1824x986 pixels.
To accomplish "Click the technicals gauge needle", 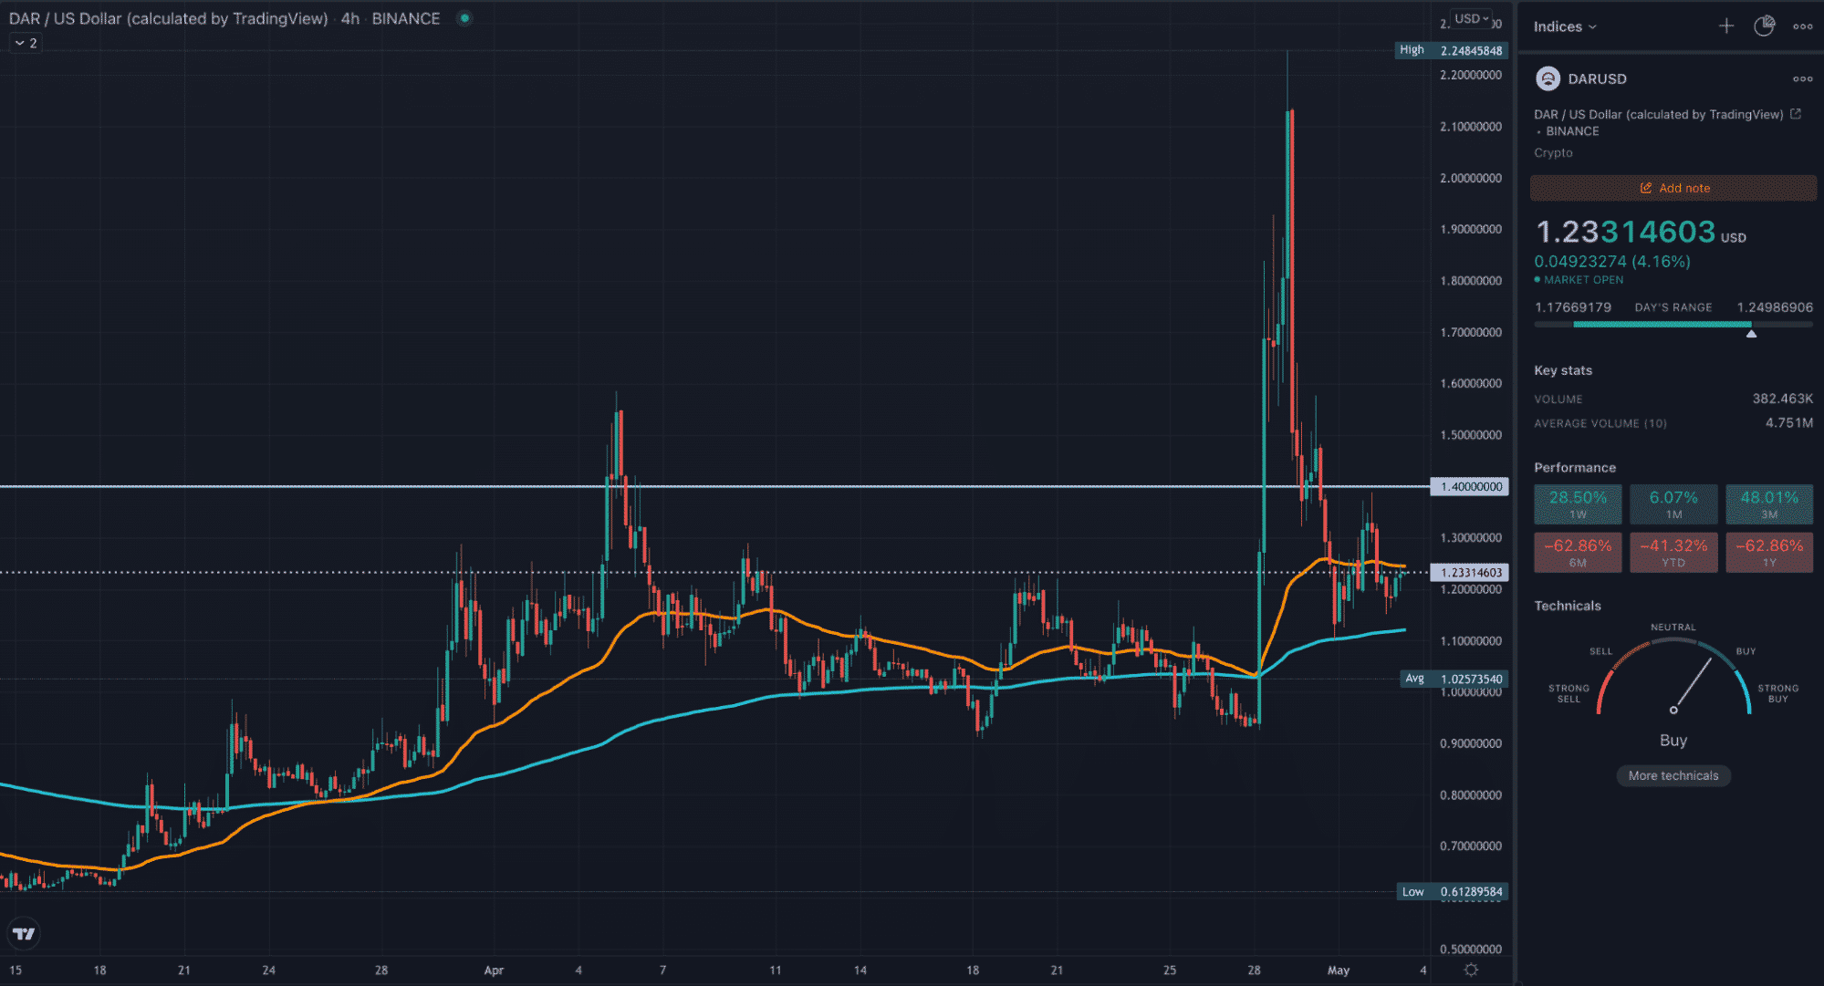I will click(x=1692, y=685).
